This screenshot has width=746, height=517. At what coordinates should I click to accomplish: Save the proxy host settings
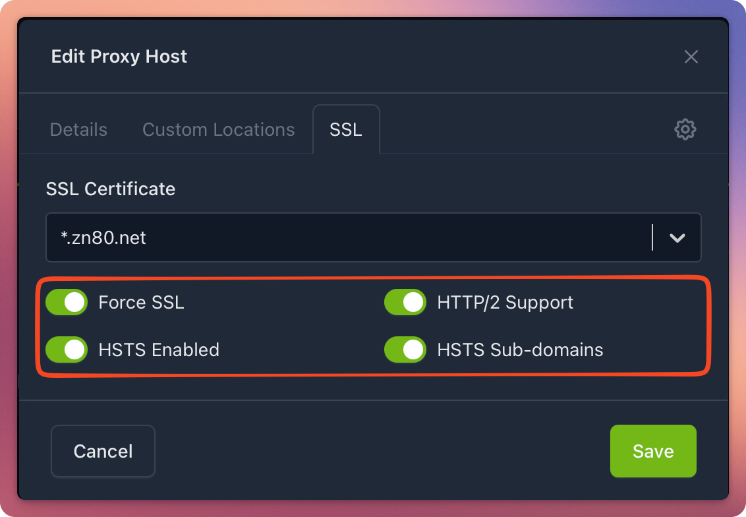(x=653, y=451)
